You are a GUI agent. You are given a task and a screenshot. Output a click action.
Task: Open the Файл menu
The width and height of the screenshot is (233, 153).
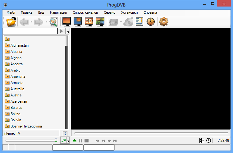click(11, 12)
